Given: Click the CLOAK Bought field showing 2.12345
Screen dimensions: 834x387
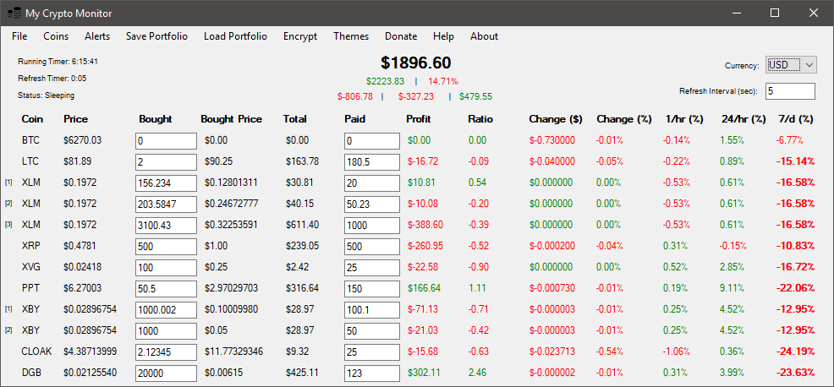Looking at the screenshot, I should (x=166, y=352).
